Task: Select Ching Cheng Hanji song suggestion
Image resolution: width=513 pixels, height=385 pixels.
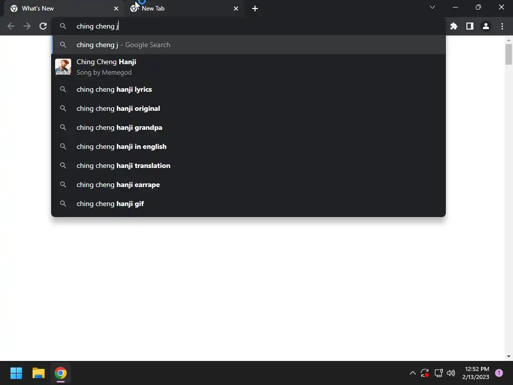Action: pyautogui.click(x=248, y=67)
